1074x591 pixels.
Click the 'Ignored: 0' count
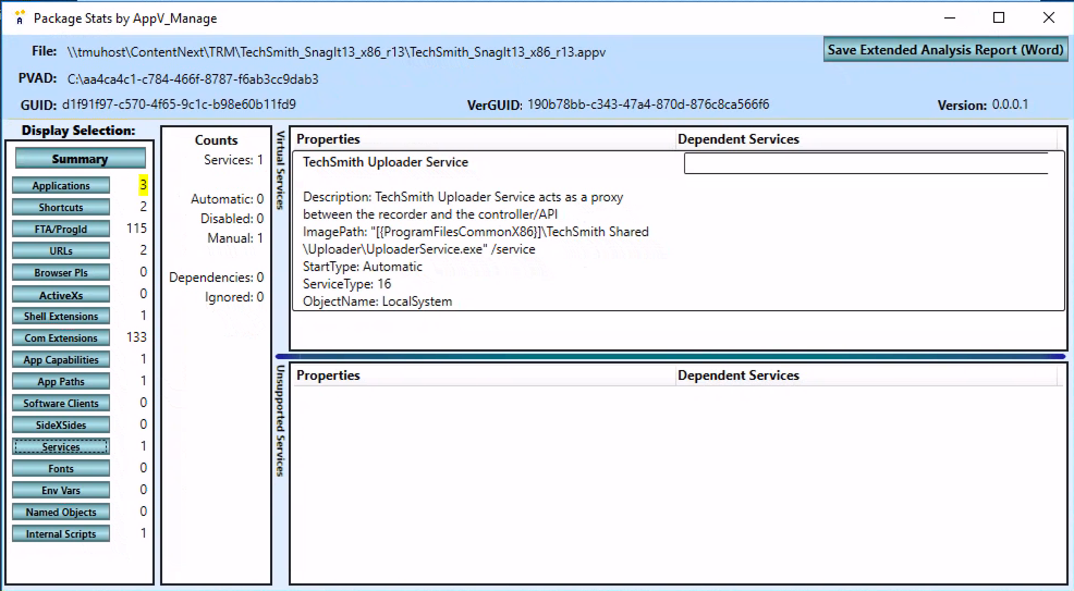(234, 297)
